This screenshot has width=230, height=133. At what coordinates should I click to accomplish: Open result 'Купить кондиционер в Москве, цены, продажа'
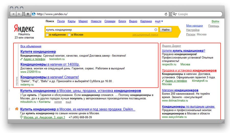click(x=80, y=91)
